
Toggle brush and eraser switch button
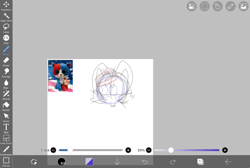(34, 162)
